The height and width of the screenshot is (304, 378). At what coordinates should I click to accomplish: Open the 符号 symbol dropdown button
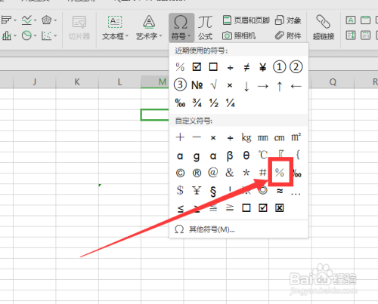coord(181,28)
